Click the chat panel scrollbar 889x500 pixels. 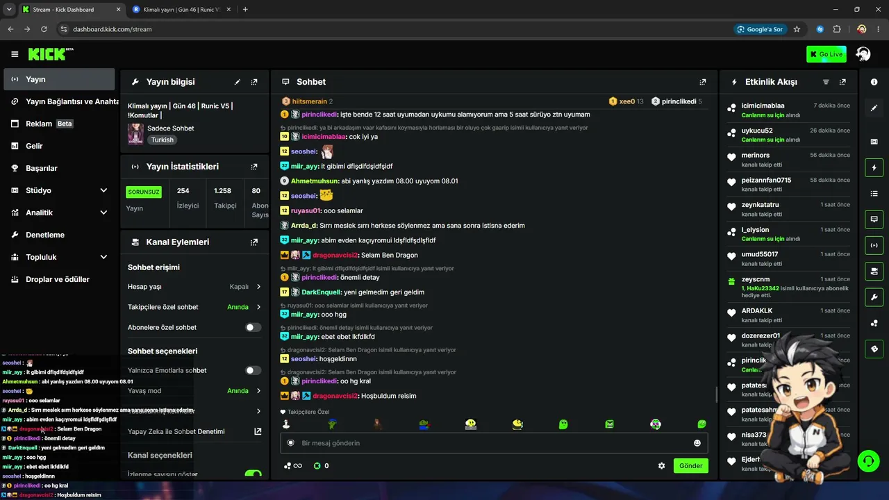(716, 394)
